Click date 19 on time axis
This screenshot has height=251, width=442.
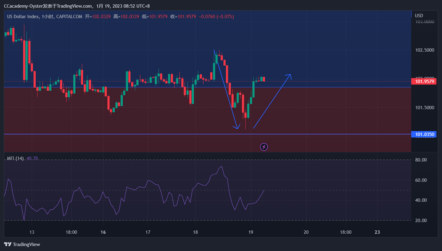point(251,232)
